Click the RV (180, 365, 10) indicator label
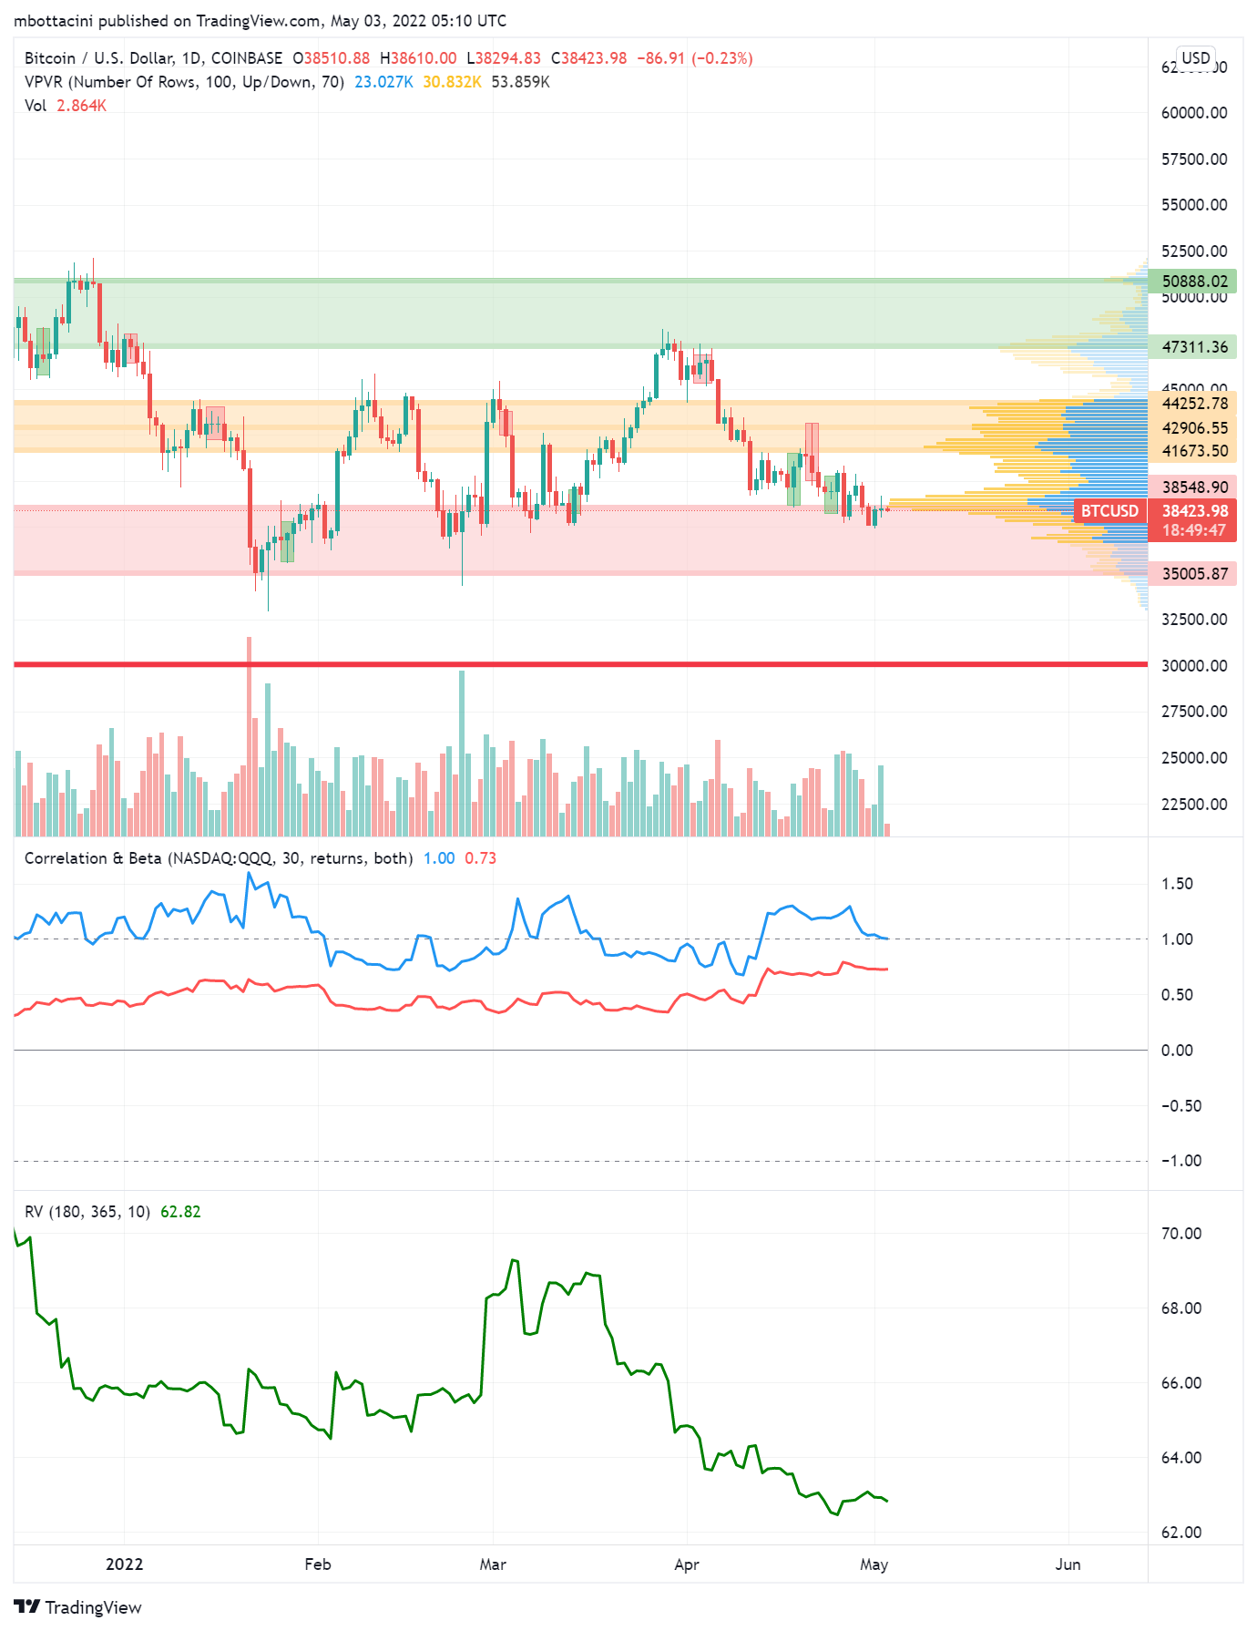Screen dimensions: 1257x1631 point(87,1212)
